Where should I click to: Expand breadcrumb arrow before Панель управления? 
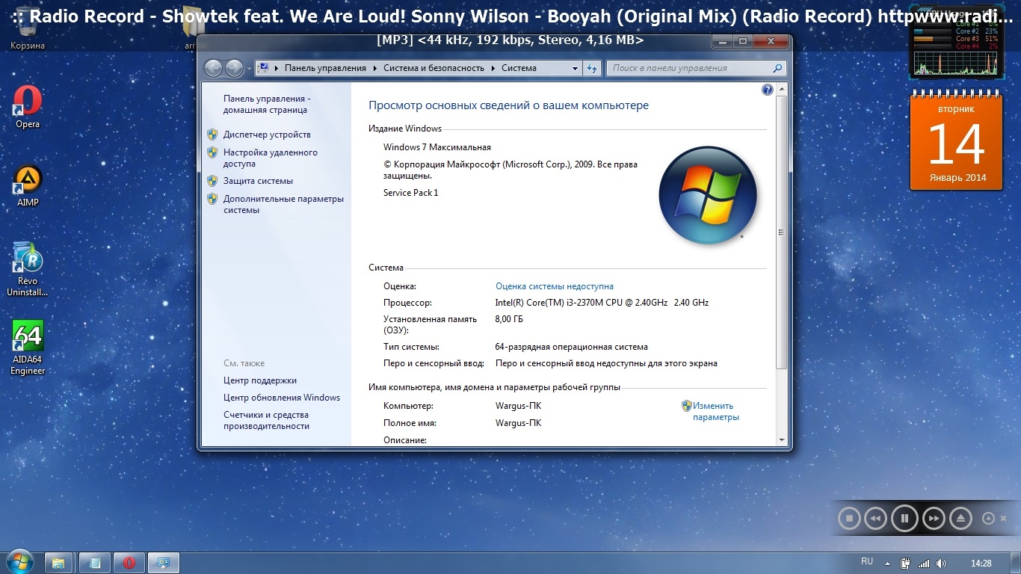(x=277, y=68)
